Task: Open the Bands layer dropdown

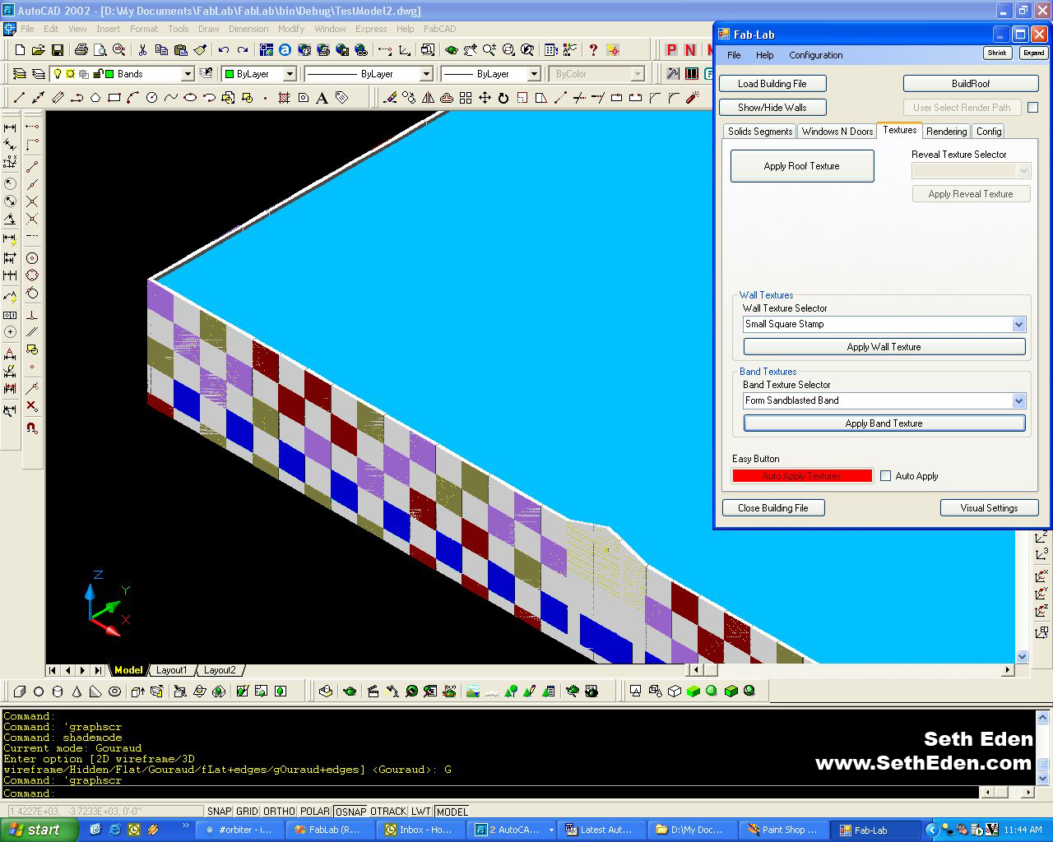Action: tap(188, 74)
